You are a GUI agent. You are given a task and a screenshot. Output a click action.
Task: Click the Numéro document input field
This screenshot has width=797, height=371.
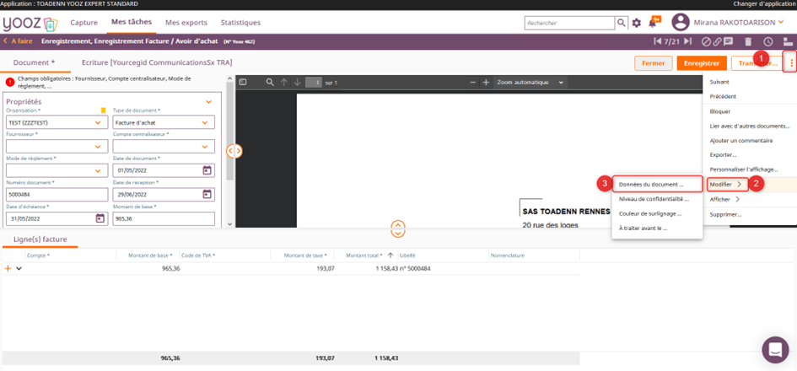(56, 195)
